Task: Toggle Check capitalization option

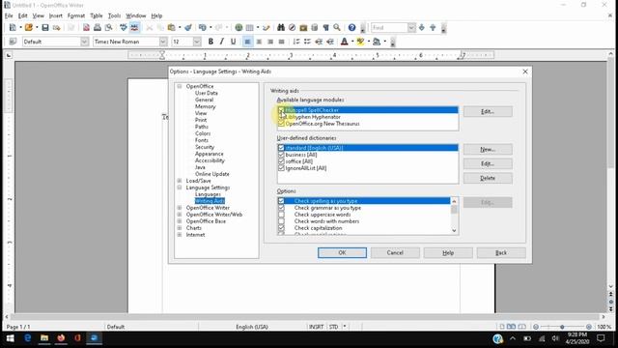Action: (x=281, y=228)
